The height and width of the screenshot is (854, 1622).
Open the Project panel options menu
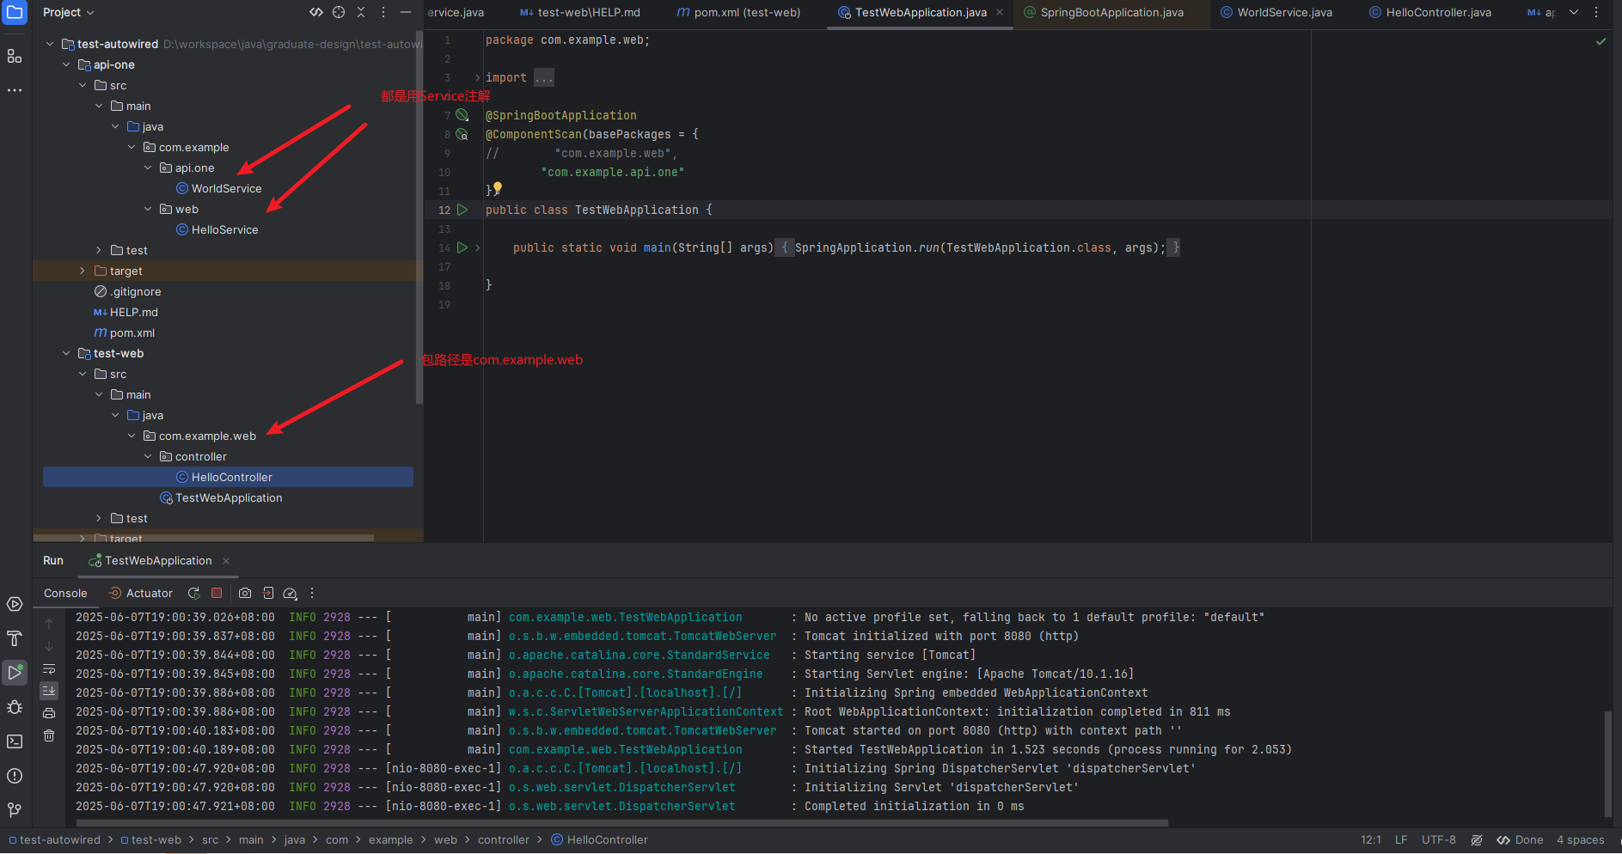click(x=383, y=12)
